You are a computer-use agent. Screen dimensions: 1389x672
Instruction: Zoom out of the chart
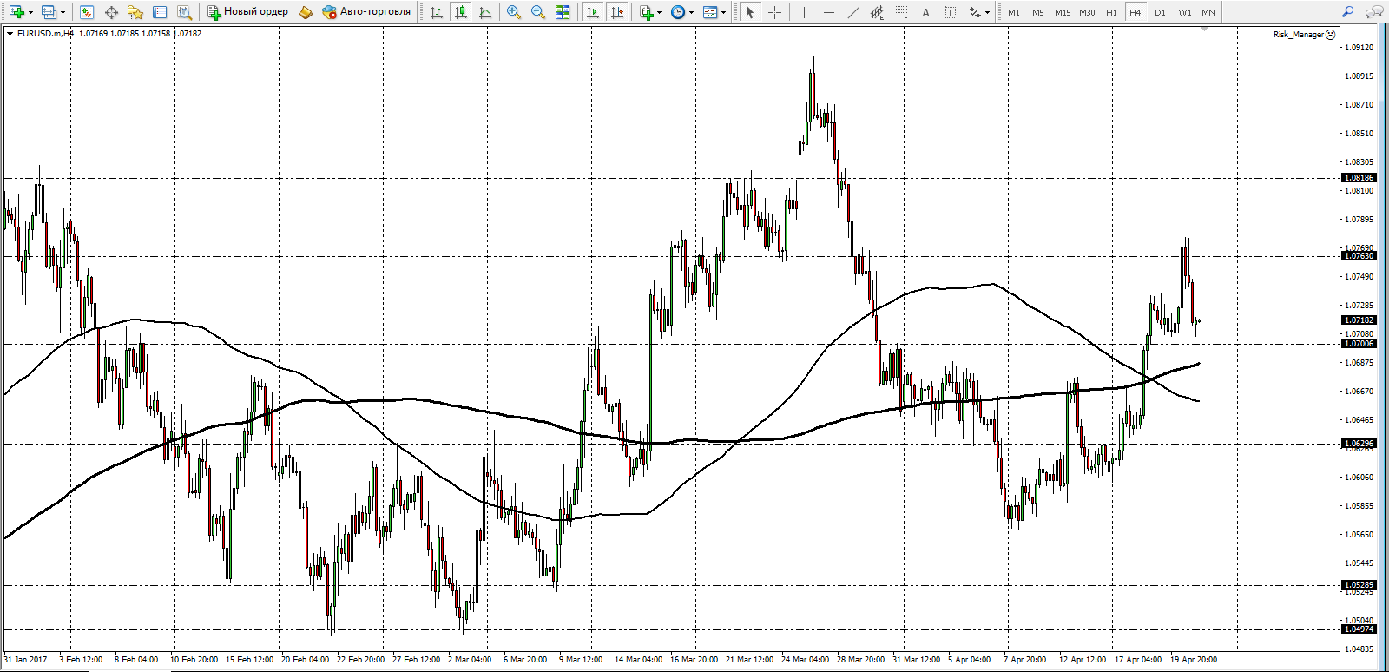(538, 12)
